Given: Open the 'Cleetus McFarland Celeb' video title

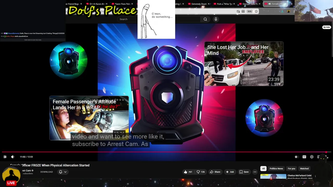Looking at the screenshot, I should (x=299, y=176).
